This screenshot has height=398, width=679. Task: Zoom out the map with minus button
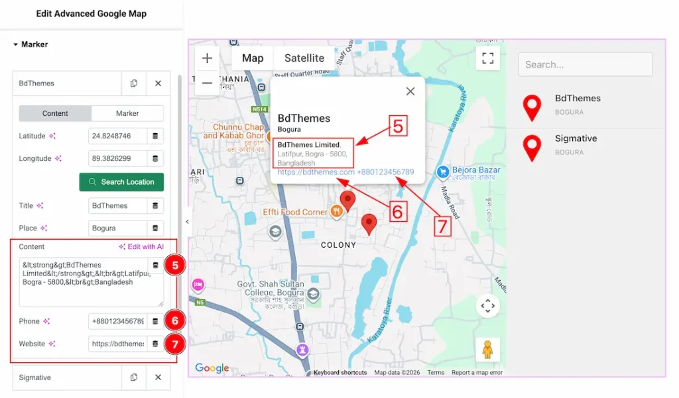[207, 83]
